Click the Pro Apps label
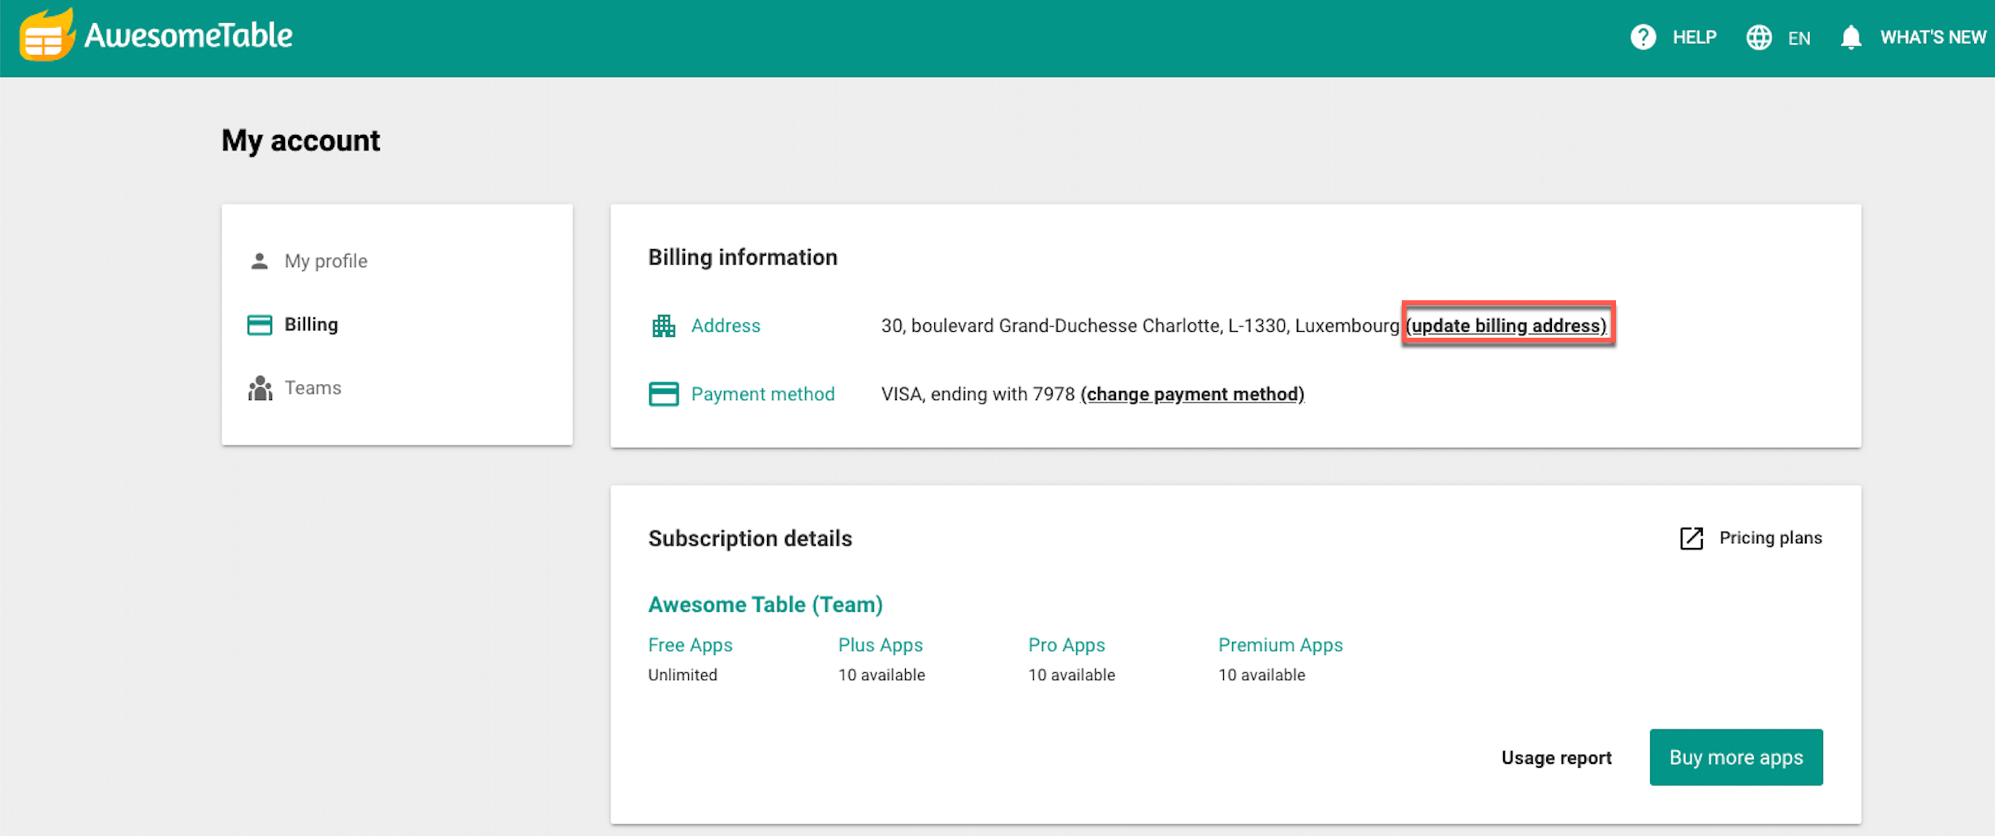1995x836 pixels. 1066,645
